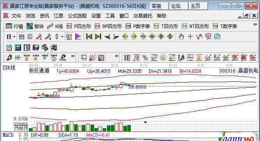Click the MACD indicator label

tap(8, 135)
